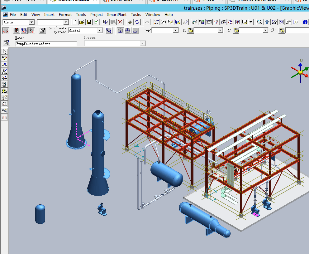Image resolution: width=309 pixels, height=254 pixels.
Task: Open the Tasks menu
Action: coord(136,15)
